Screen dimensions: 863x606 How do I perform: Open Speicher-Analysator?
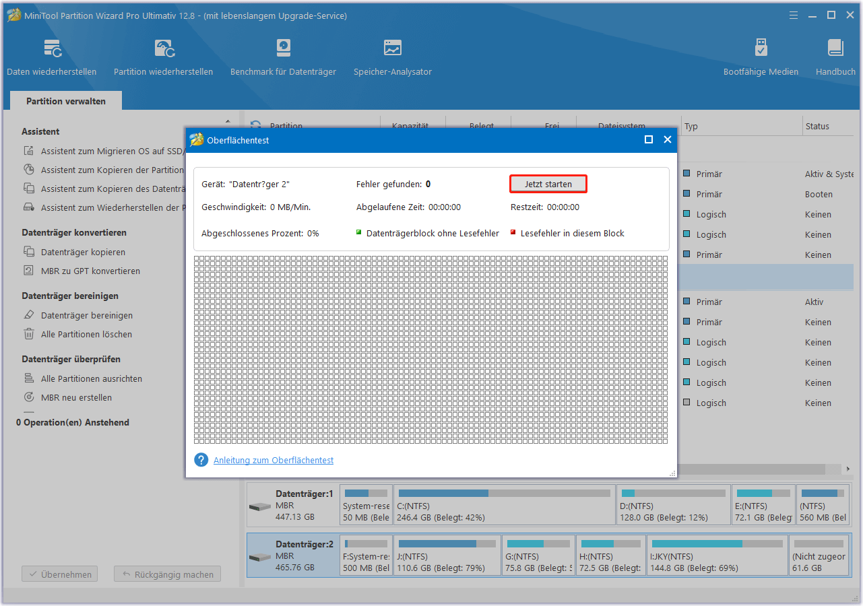pos(393,57)
